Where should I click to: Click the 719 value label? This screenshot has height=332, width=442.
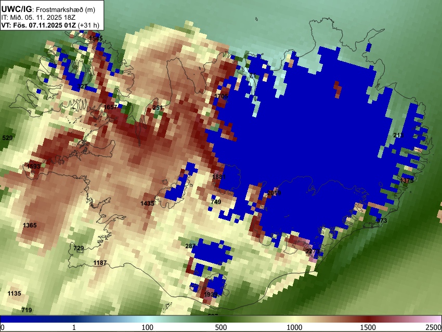[x=27, y=310]
